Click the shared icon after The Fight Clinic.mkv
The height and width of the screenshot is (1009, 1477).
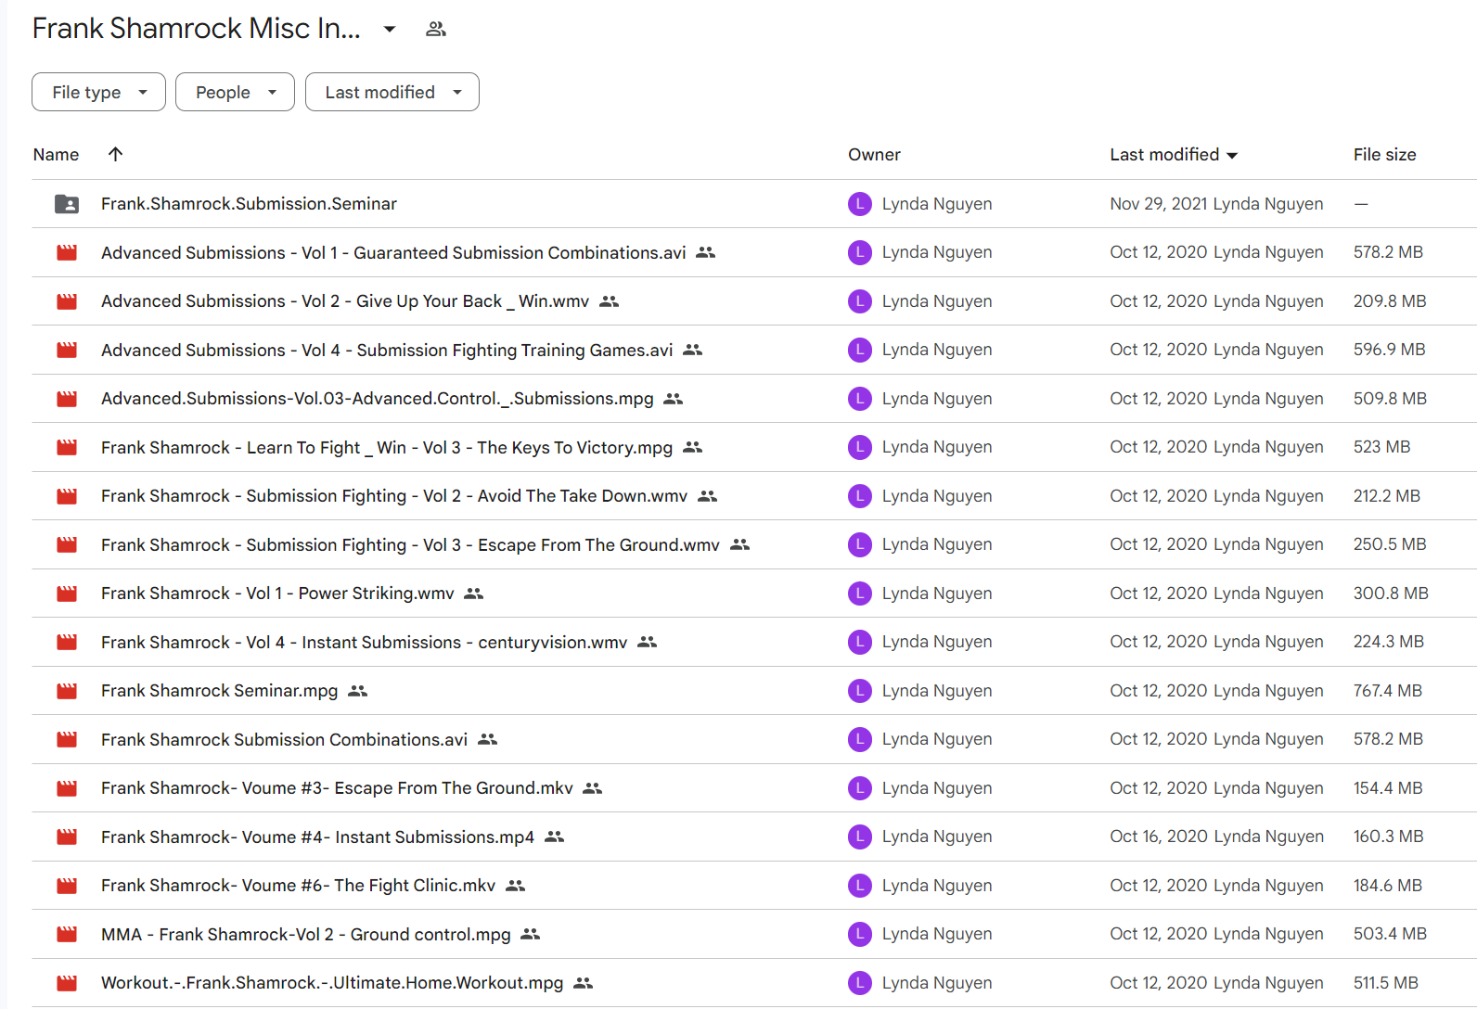(516, 886)
